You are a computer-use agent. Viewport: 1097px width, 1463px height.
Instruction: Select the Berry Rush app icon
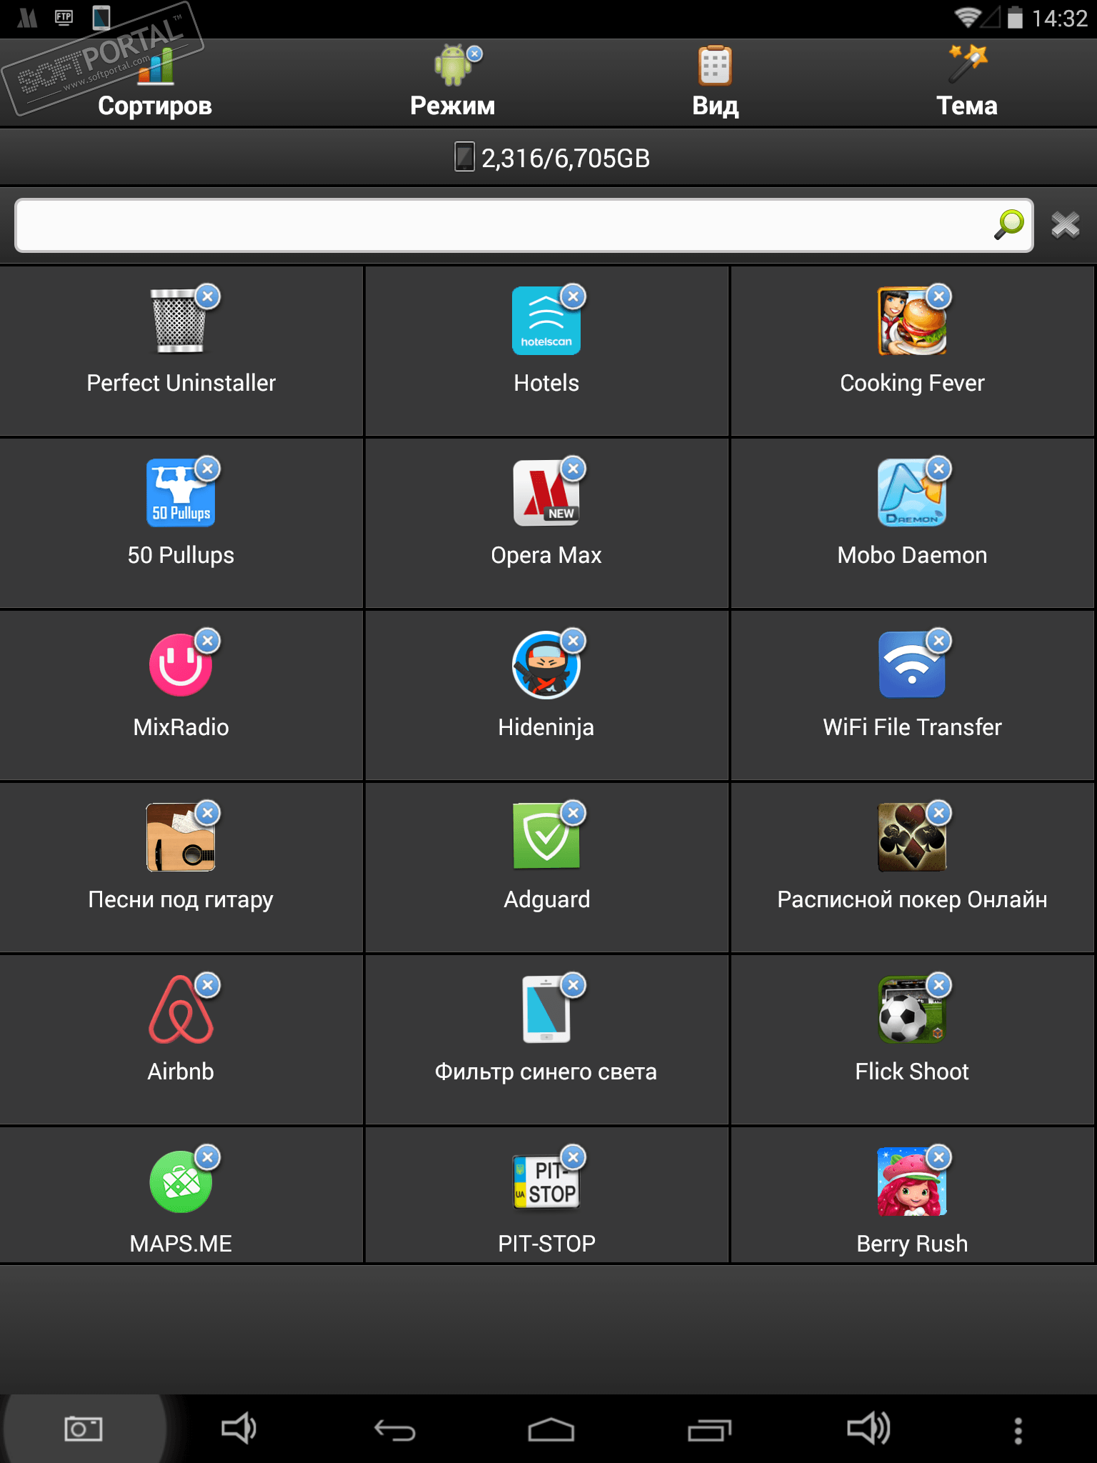point(912,1182)
